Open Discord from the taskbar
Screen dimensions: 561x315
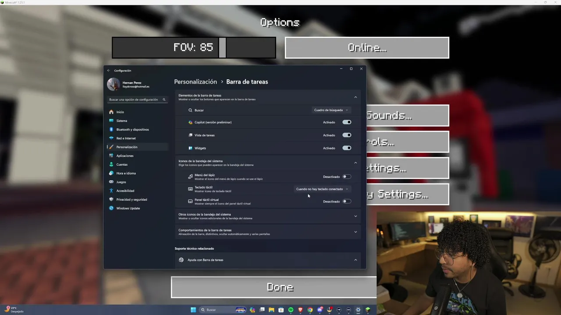(320, 310)
